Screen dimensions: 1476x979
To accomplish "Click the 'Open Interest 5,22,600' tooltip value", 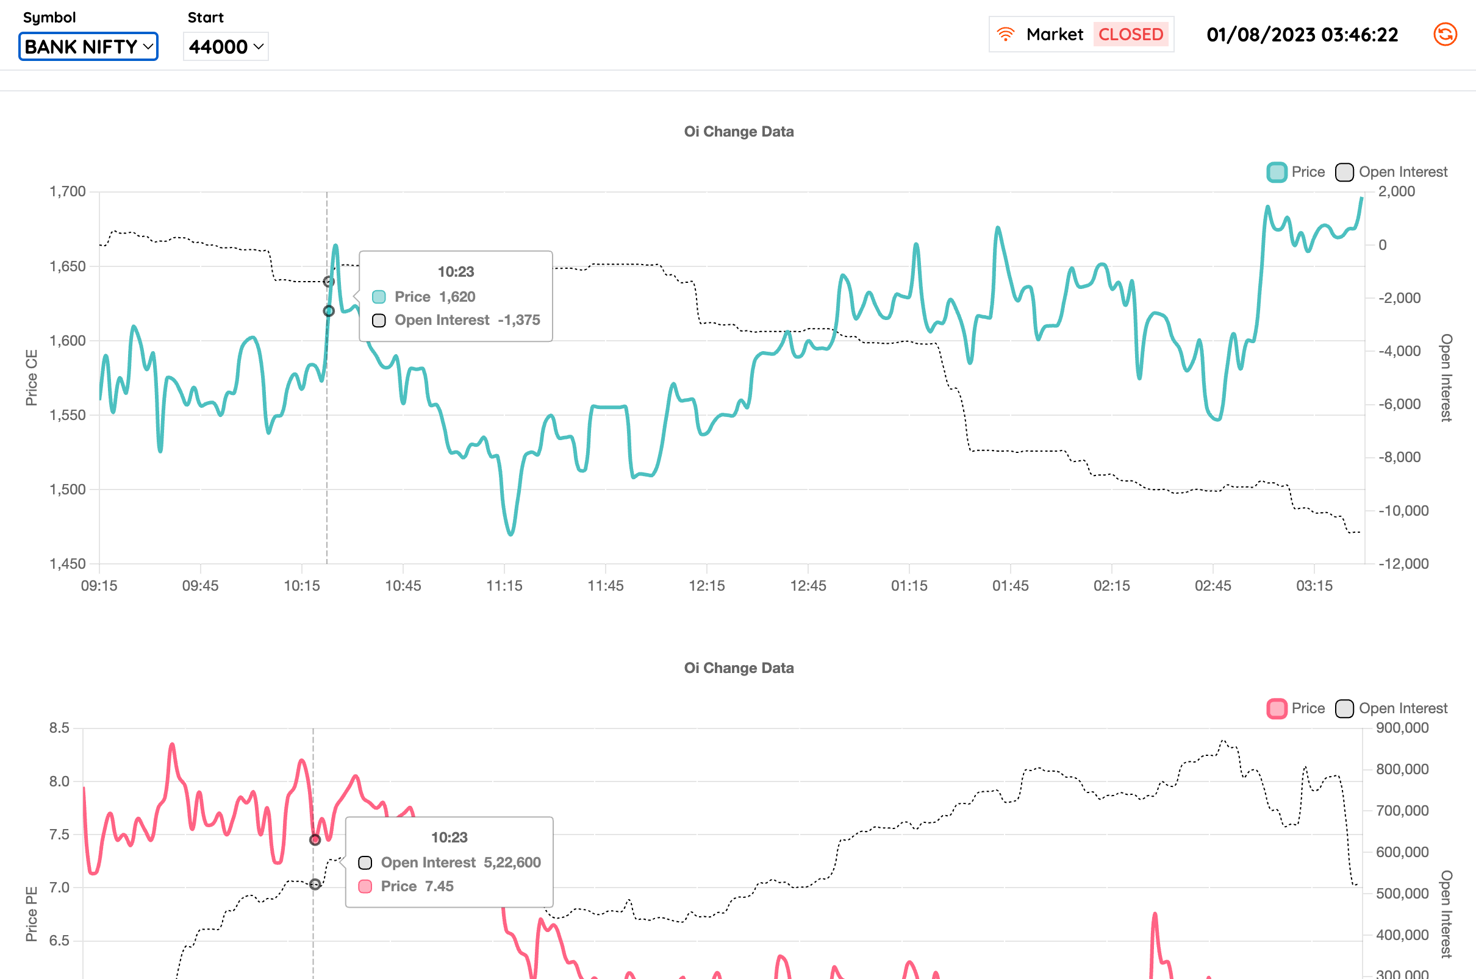I will [x=461, y=863].
